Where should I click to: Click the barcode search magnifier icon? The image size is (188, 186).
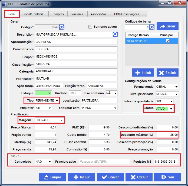pos(152,27)
